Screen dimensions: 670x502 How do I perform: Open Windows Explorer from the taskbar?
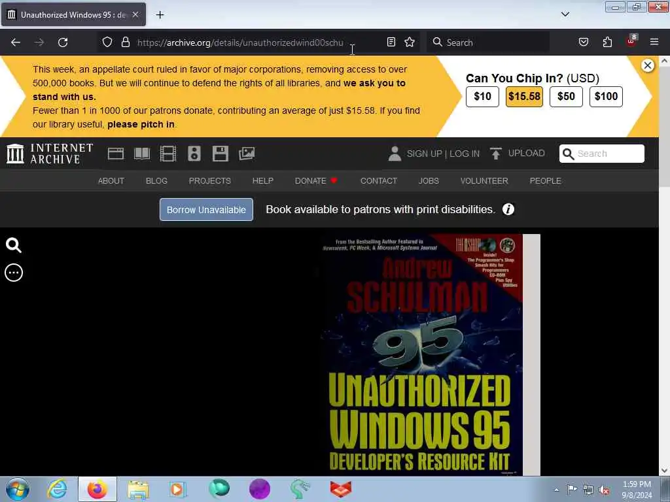137,489
